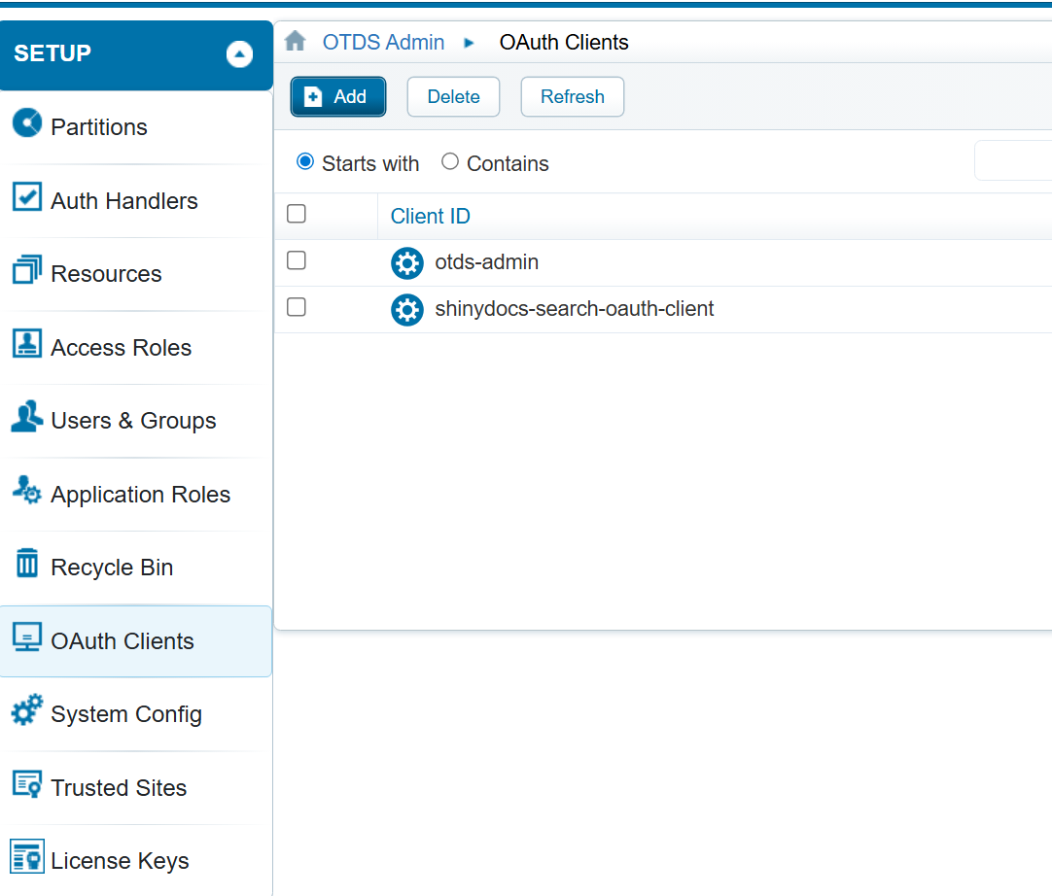This screenshot has width=1052, height=896.
Task: Click the home icon in breadcrumb
Action: pyautogui.click(x=296, y=42)
